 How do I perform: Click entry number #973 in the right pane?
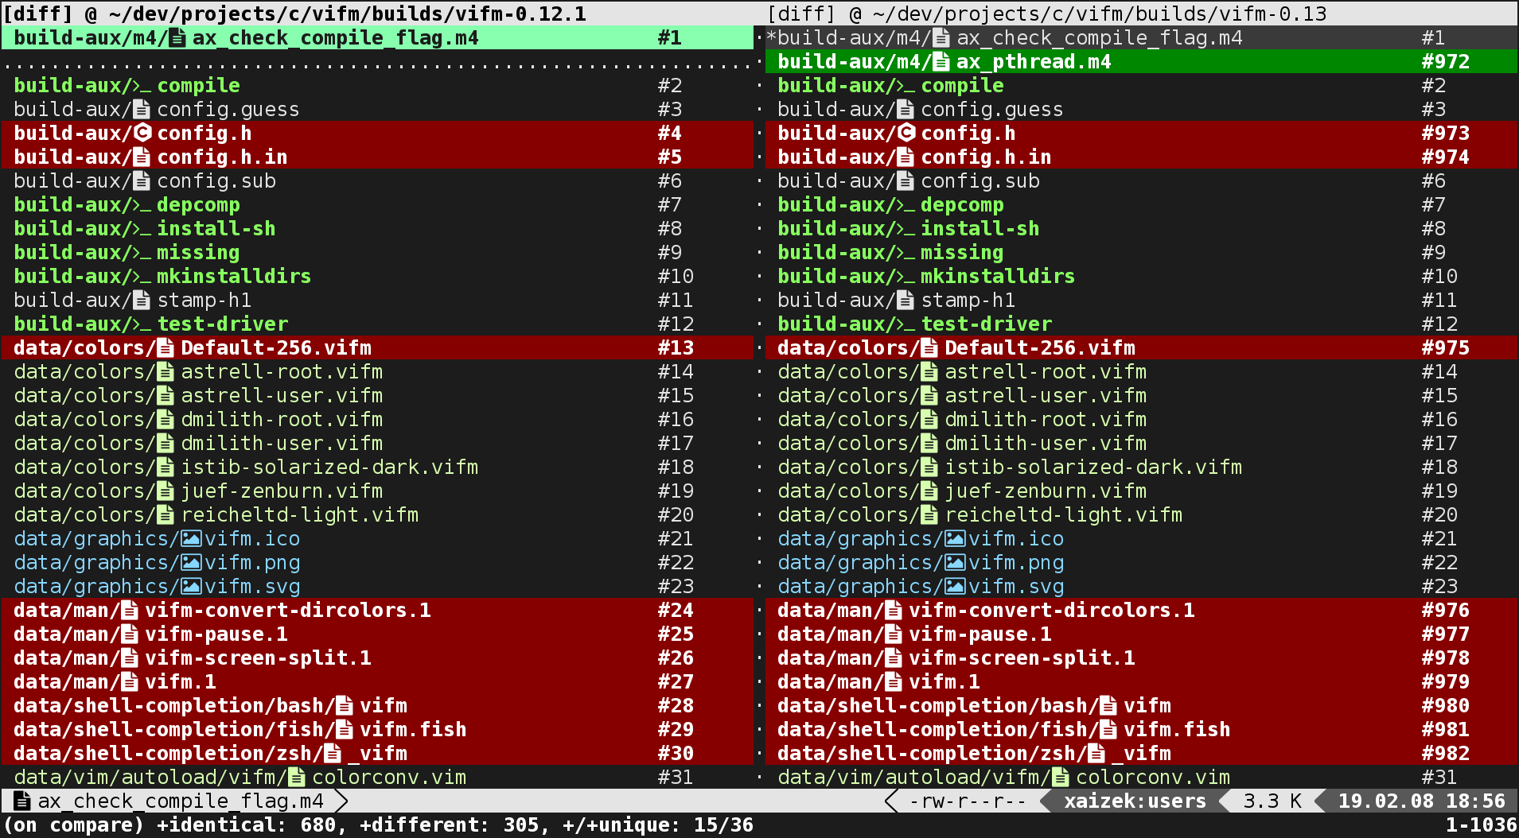pyautogui.click(x=1446, y=134)
